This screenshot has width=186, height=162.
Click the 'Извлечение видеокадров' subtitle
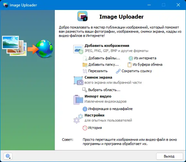pyautogui.click(x=105, y=102)
